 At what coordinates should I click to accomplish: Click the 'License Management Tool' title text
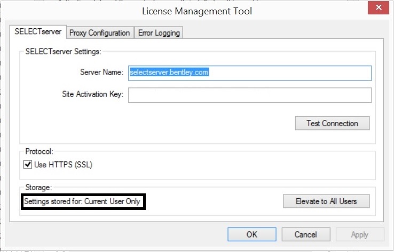pyautogui.click(x=197, y=11)
